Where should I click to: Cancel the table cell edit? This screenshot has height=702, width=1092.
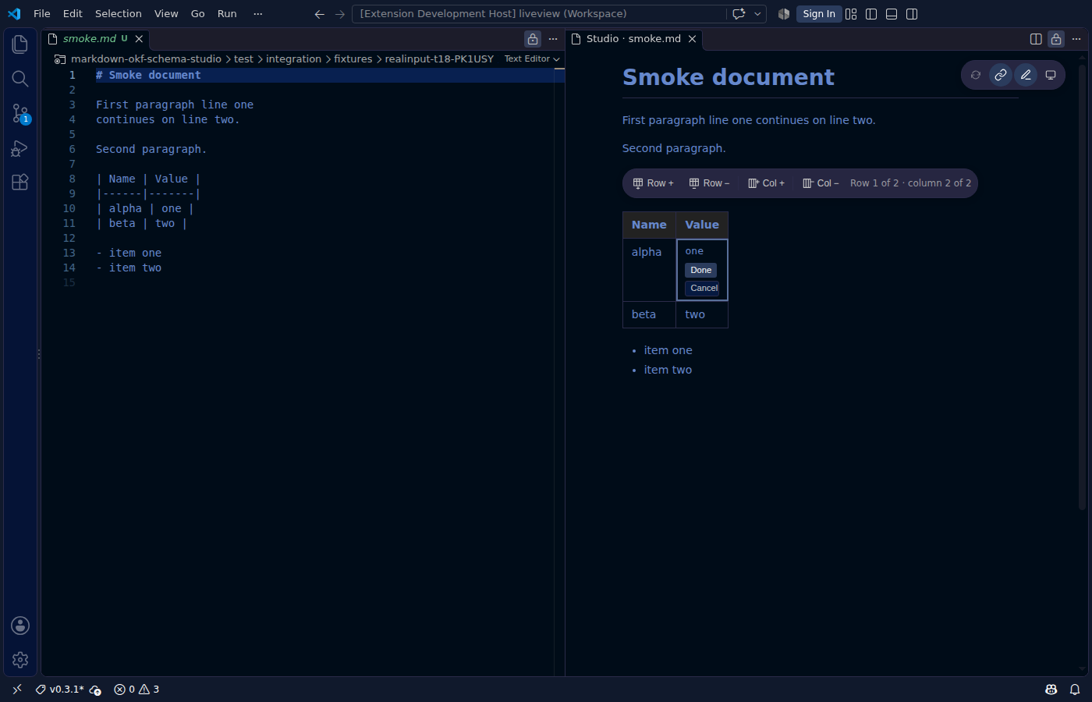pos(702,289)
